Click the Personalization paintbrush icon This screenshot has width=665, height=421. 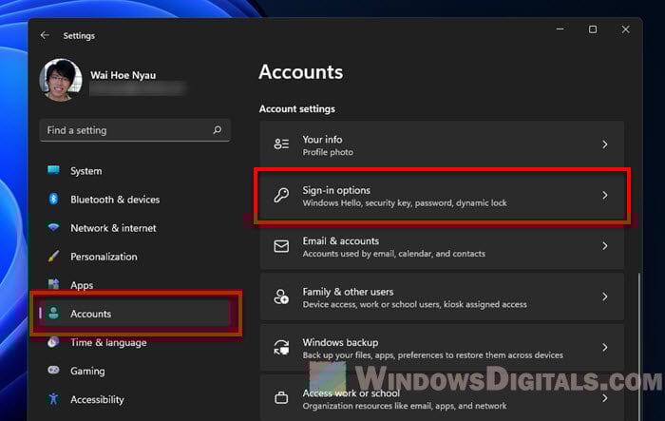(x=53, y=256)
